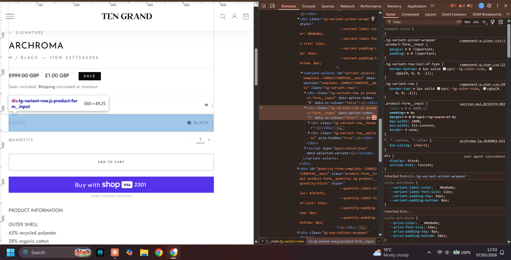Screen dimensions: 511x260
Task: Open the Network tab
Action: (x=347, y=6)
